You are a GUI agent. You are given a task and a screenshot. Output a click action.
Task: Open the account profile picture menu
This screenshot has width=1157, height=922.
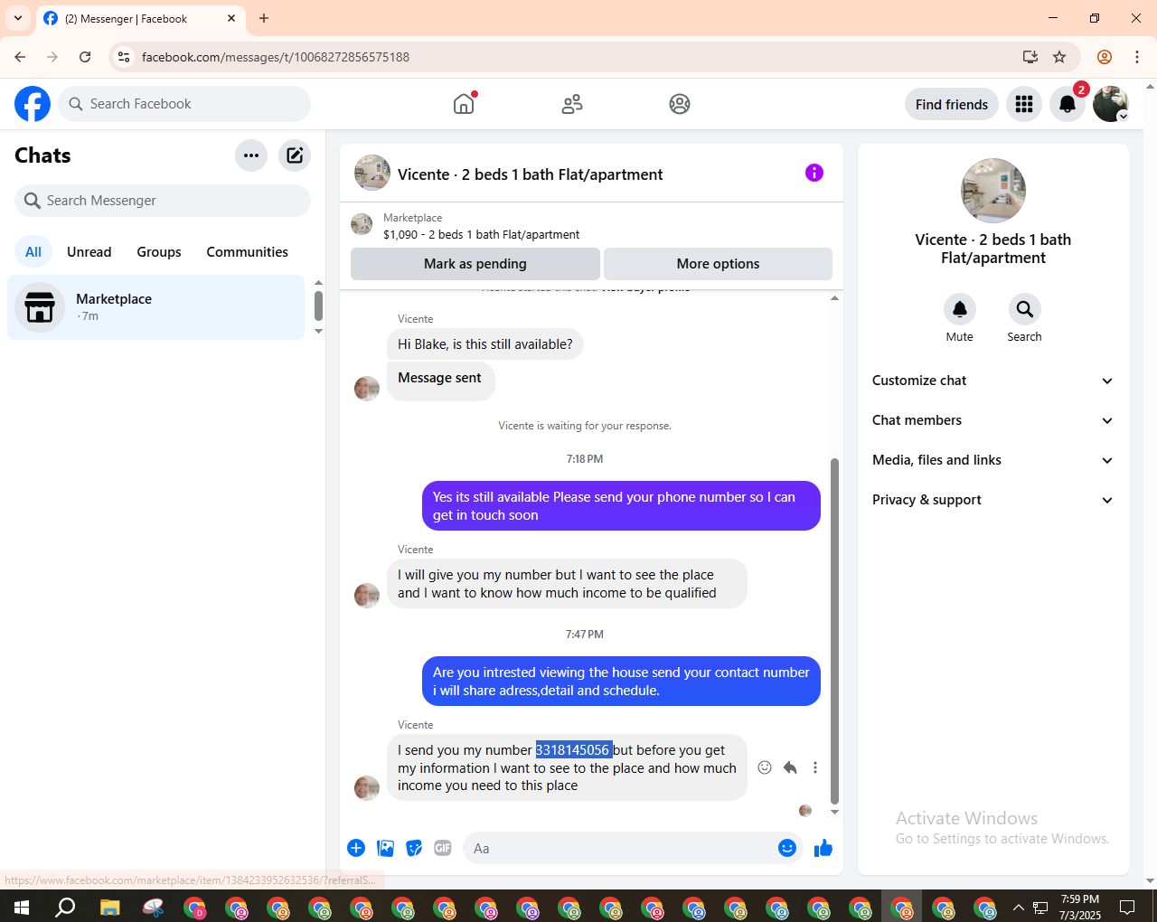(1111, 104)
